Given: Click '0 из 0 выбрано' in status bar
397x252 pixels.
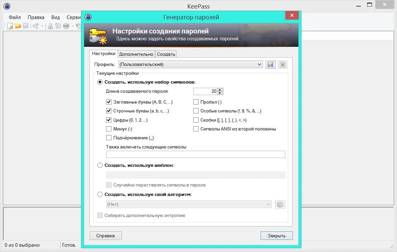Looking at the screenshot, I should tap(22, 245).
